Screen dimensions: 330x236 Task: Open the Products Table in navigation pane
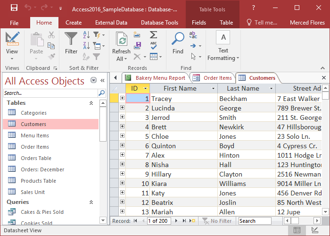pyautogui.click(x=38, y=181)
